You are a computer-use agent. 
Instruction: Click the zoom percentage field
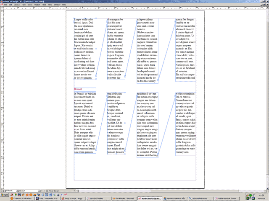click(11, 191)
